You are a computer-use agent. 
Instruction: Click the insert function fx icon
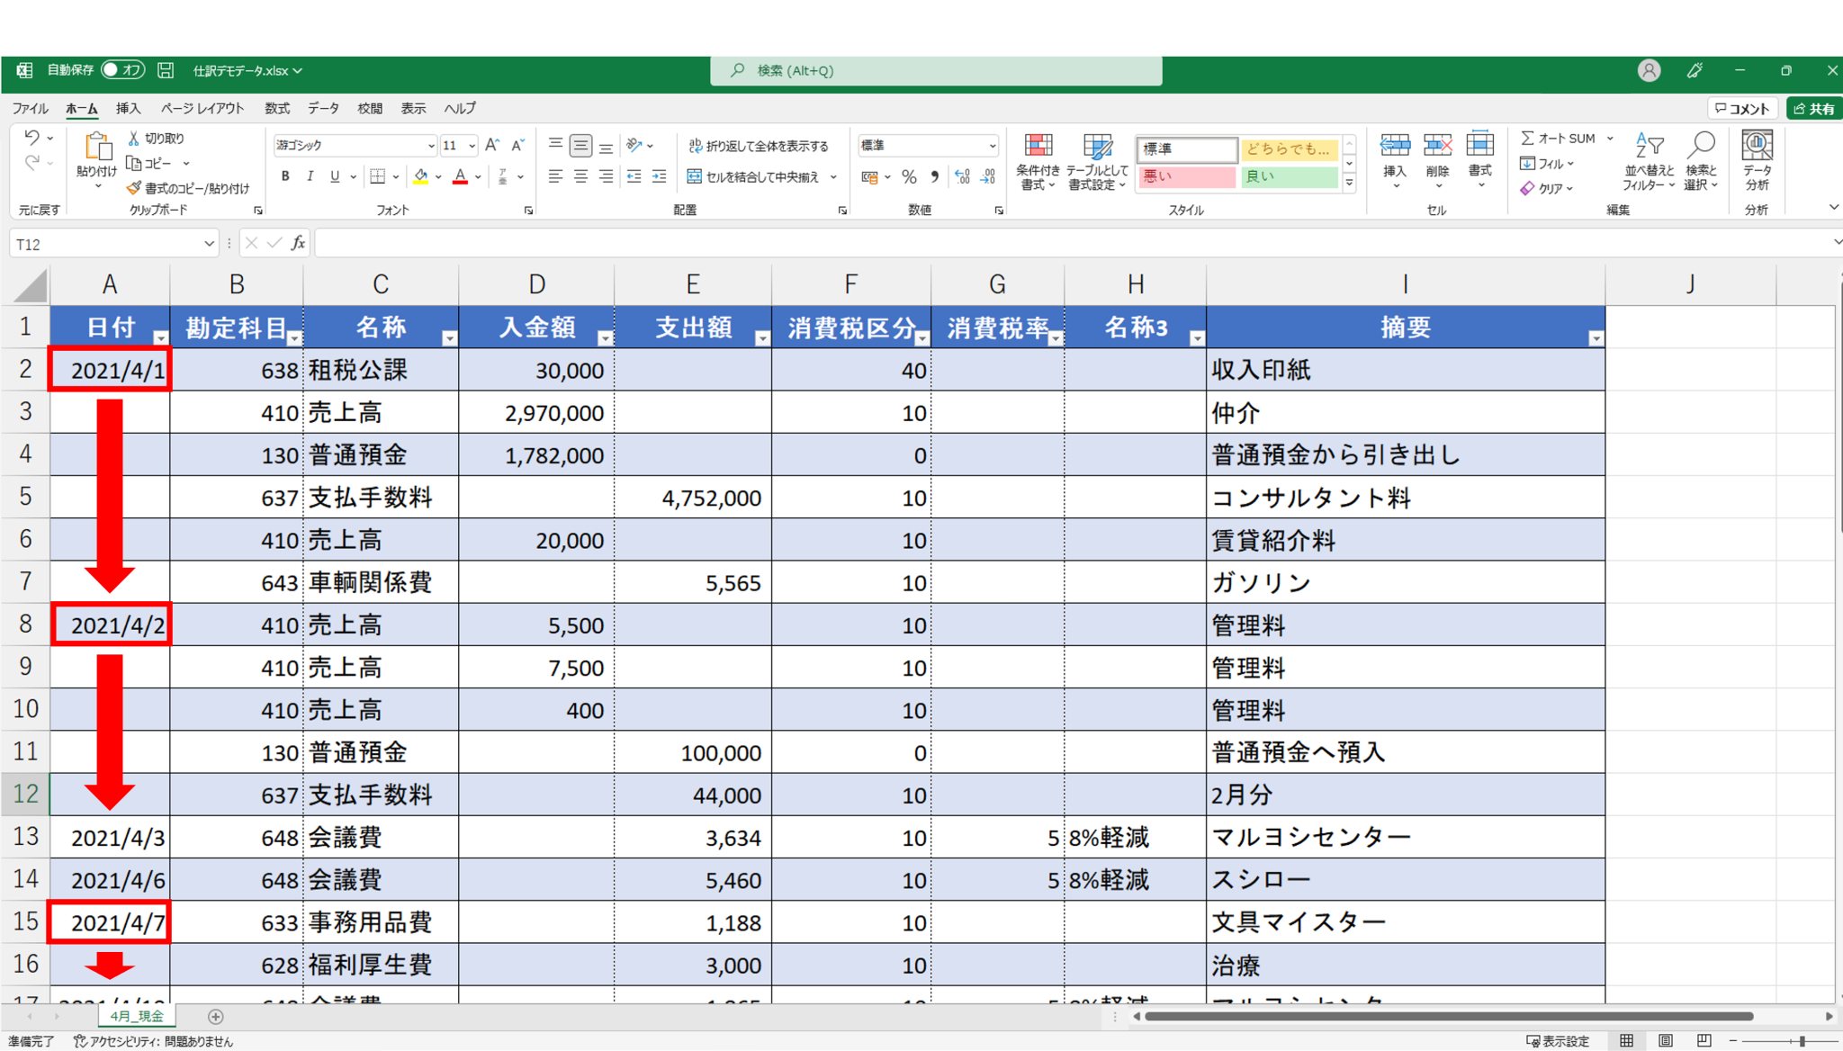pyautogui.click(x=298, y=243)
